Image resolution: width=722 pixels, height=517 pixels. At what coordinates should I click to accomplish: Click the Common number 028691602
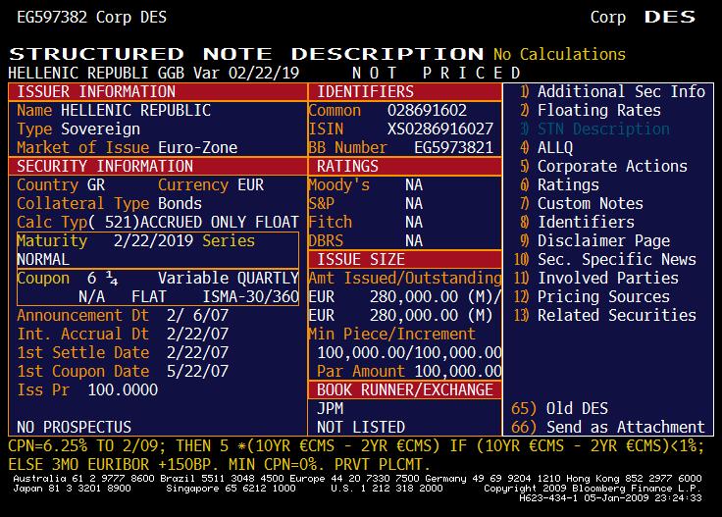pyautogui.click(x=428, y=111)
